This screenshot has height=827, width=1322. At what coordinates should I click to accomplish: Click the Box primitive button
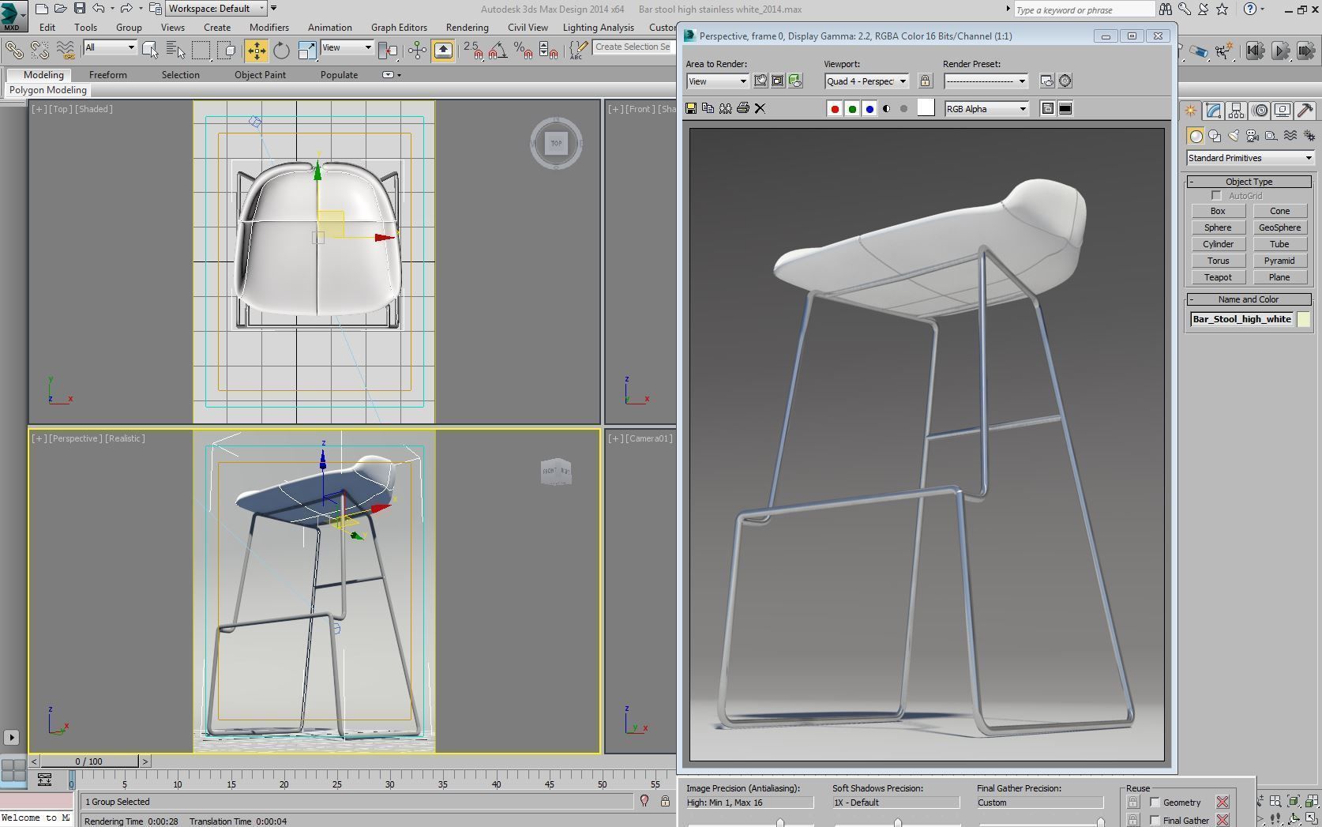point(1218,211)
